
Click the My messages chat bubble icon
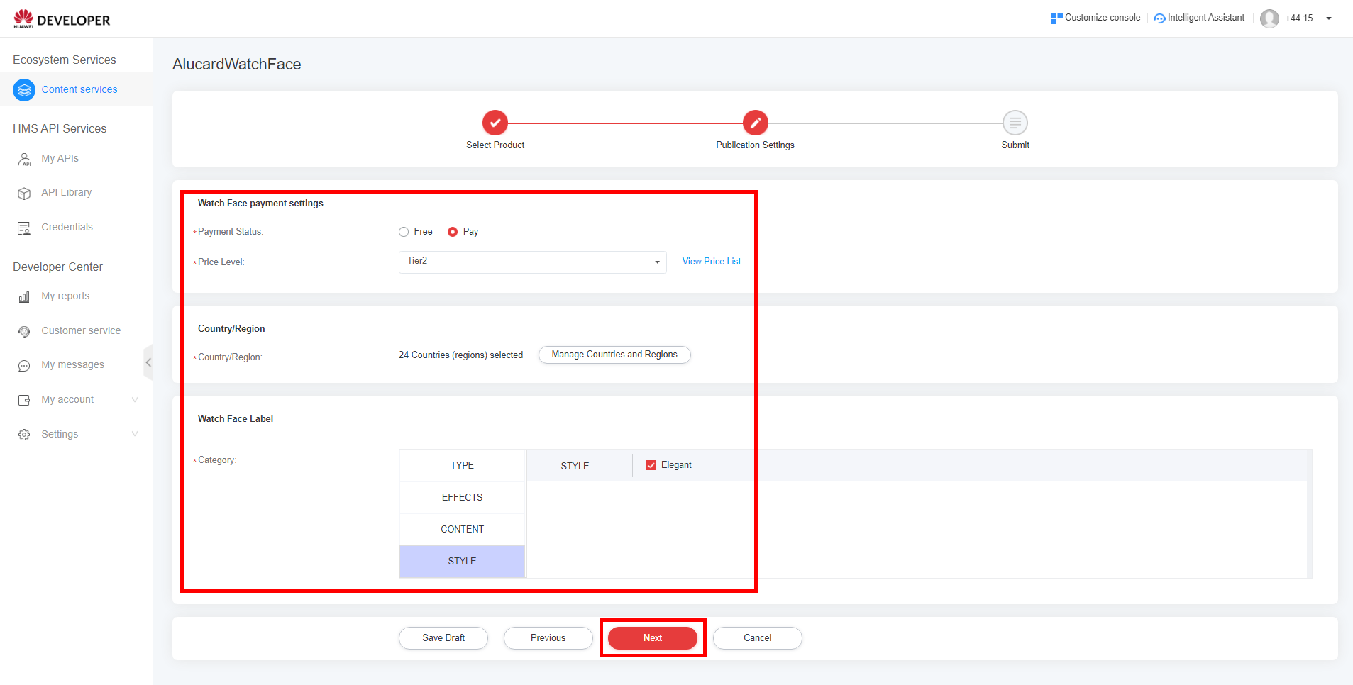point(24,365)
